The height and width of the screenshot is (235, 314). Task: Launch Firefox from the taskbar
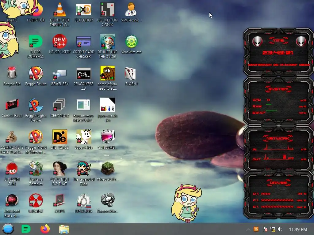(45, 229)
